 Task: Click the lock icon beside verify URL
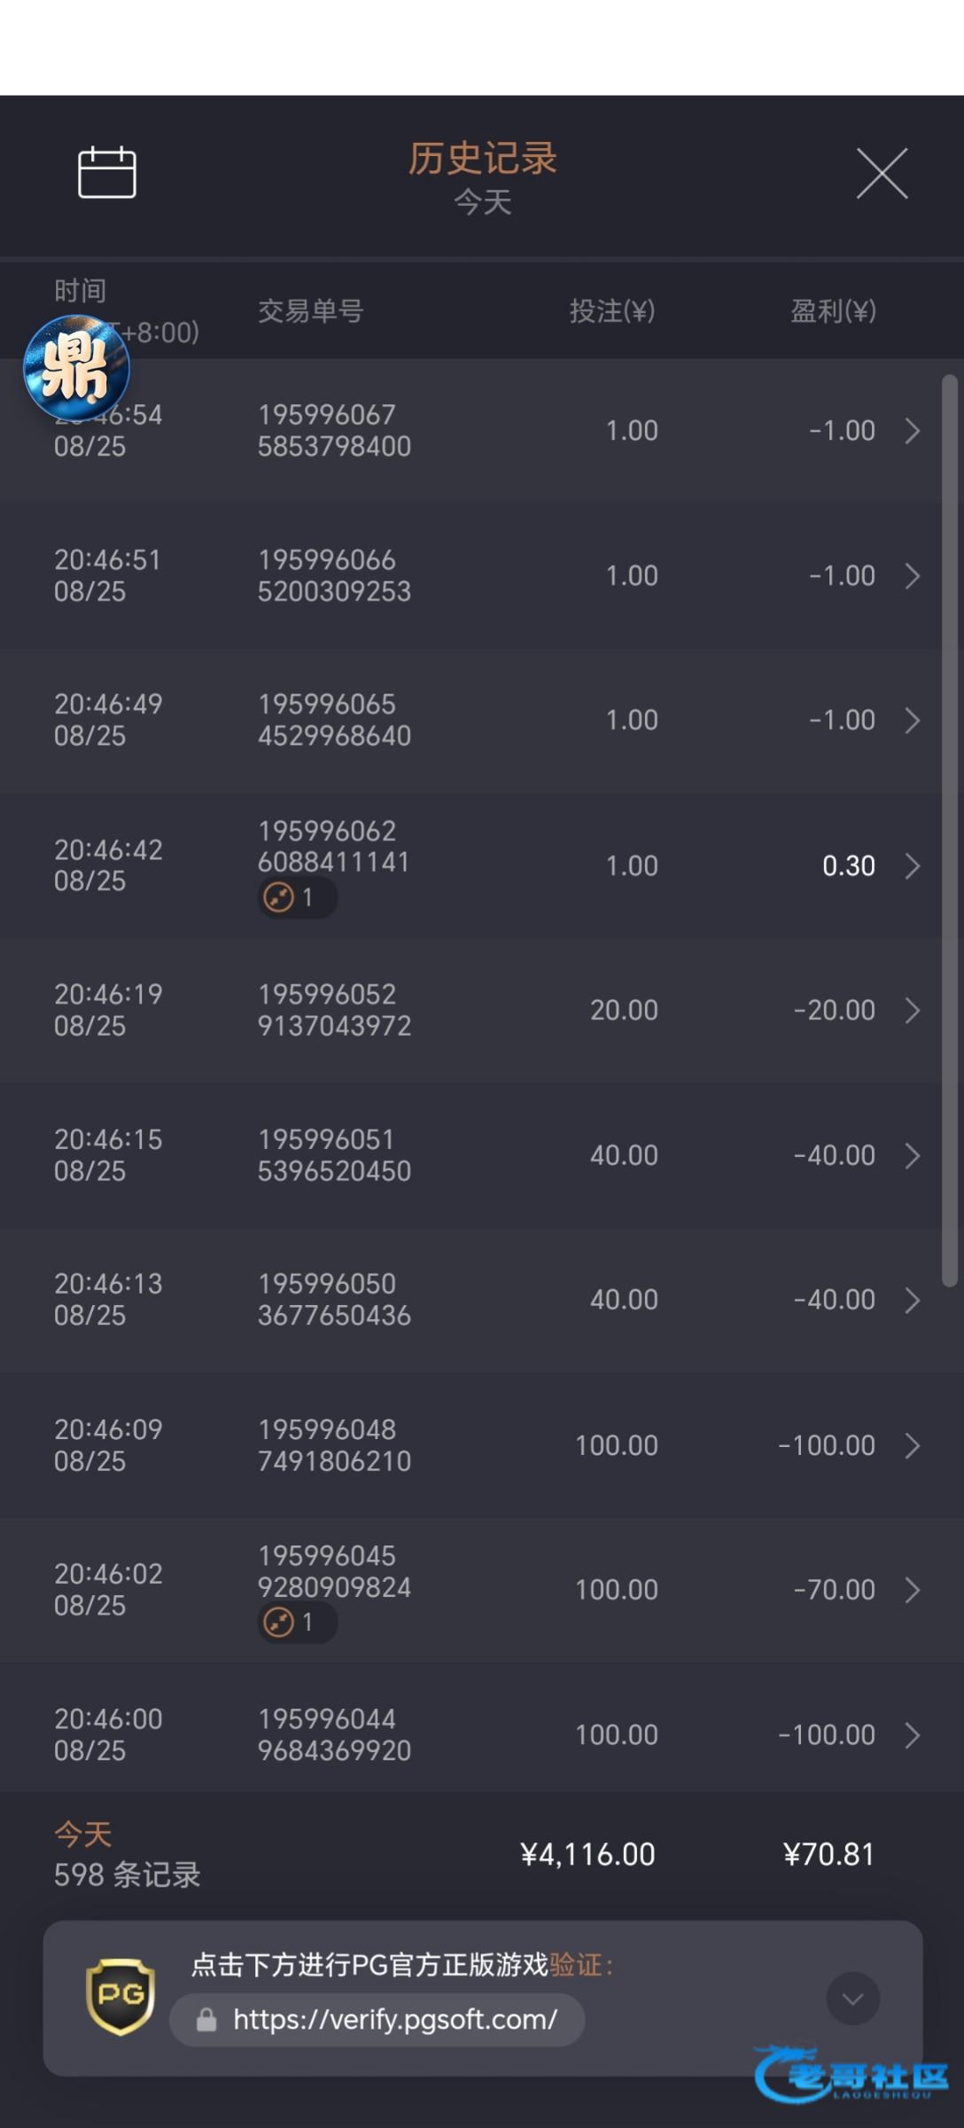(x=206, y=2020)
